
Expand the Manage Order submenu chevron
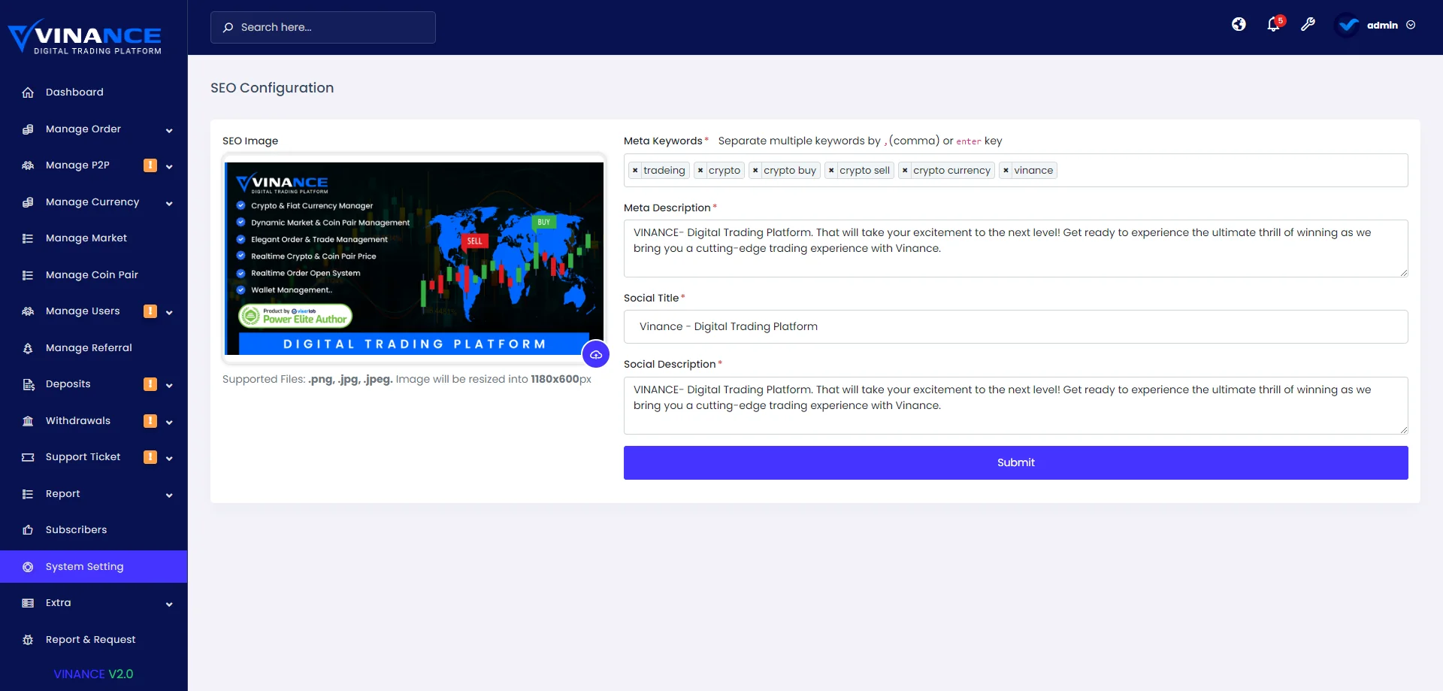click(x=169, y=130)
